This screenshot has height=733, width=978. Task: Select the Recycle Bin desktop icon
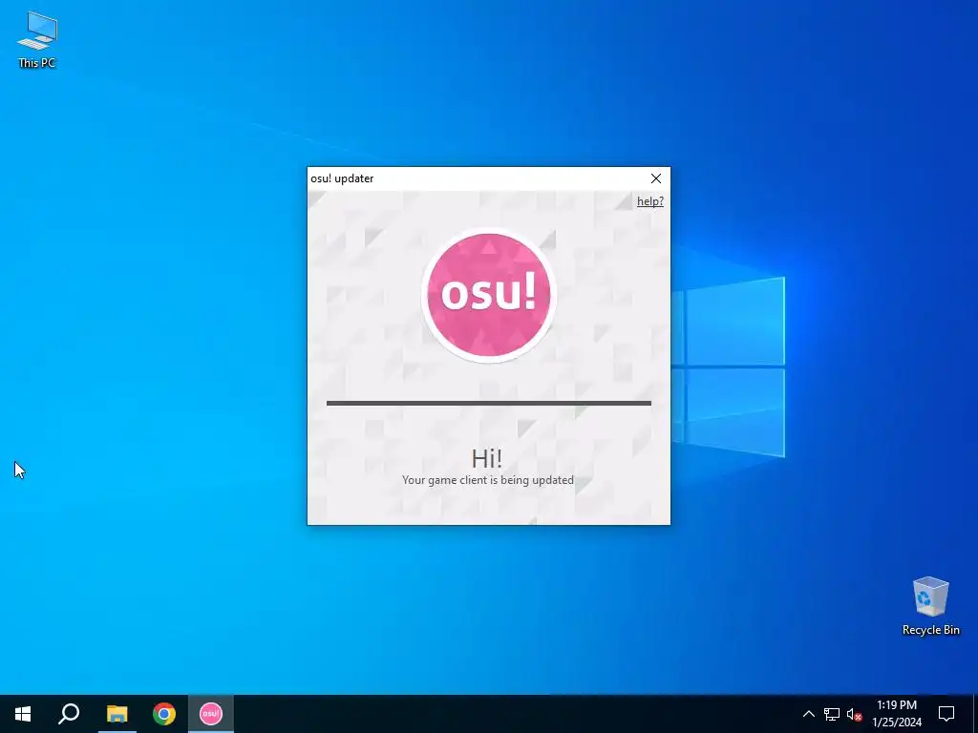930,606
